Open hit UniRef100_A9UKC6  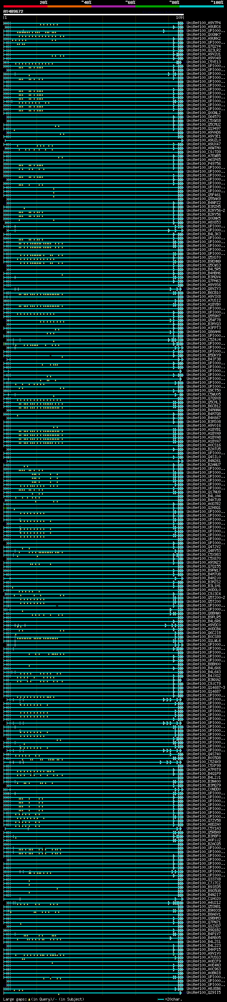tap(204, 27)
